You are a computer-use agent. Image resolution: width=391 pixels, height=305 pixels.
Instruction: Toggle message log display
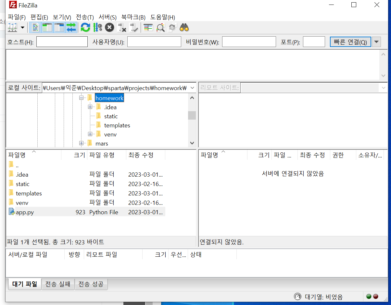[35, 28]
